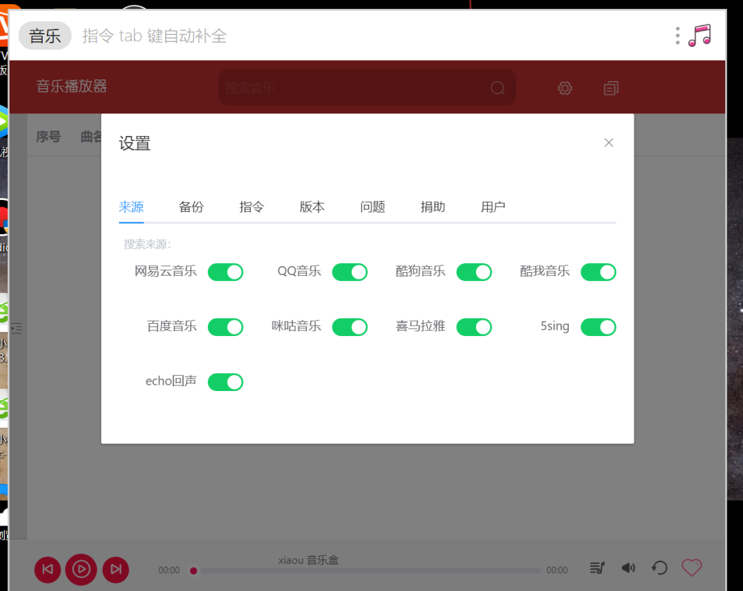743x591 pixels.
Task: Open the playlist queue icon
Action: pyautogui.click(x=597, y=568)
